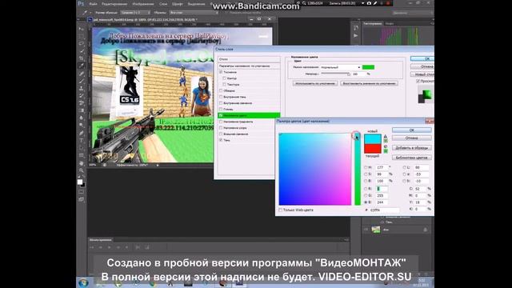Open the Редактирование menu
This screenshot has width=512, height=288.
[x=114, y=4]
